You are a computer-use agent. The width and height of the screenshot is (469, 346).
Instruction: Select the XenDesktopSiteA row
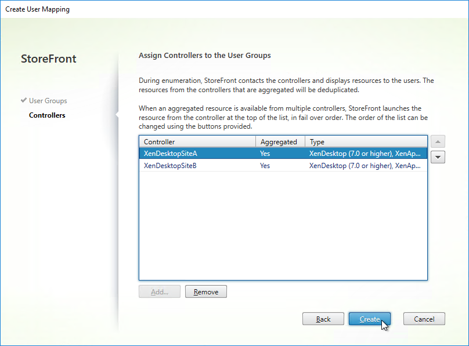pos(283,154)
